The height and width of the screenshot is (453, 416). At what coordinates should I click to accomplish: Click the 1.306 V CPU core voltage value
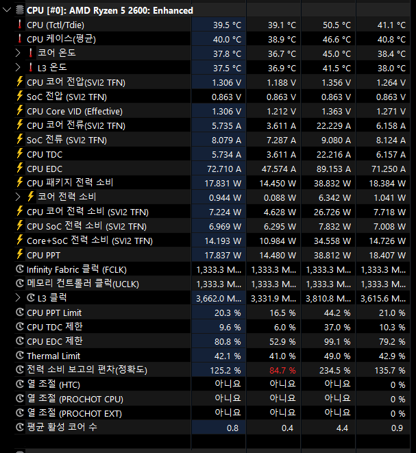(x=226, y=83)
